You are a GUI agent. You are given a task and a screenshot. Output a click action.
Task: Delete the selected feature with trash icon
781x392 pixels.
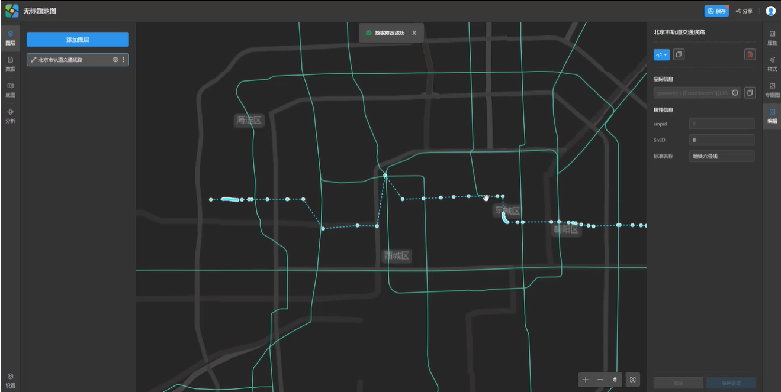tap(750, 54)
